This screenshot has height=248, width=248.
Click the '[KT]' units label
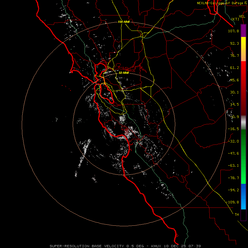coord(235,19)
